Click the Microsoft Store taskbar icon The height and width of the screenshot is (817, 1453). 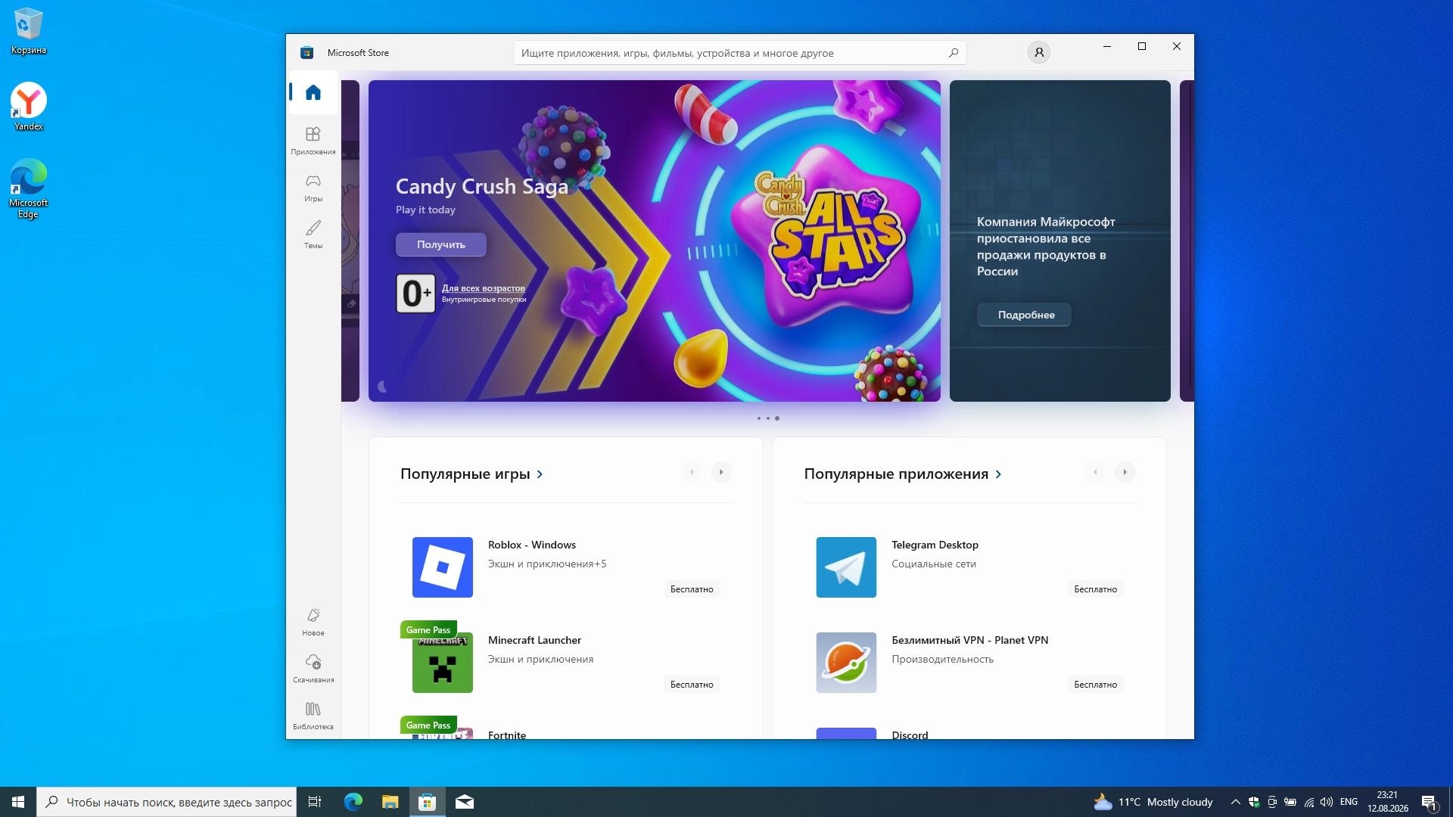[x=428, y=802]
